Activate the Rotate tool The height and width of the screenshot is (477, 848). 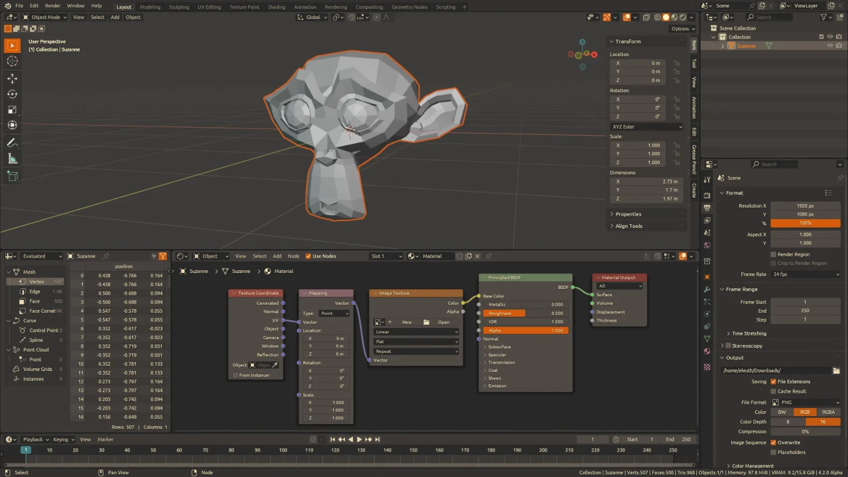pyautogui.click(x=12, y=94)
